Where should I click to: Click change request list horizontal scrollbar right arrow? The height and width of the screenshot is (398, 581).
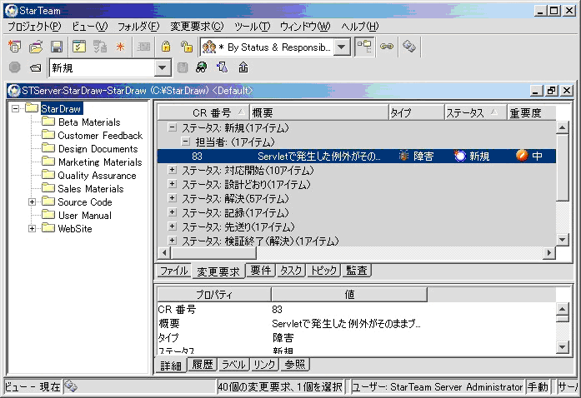pyautogui.click(x=549, y=252)
